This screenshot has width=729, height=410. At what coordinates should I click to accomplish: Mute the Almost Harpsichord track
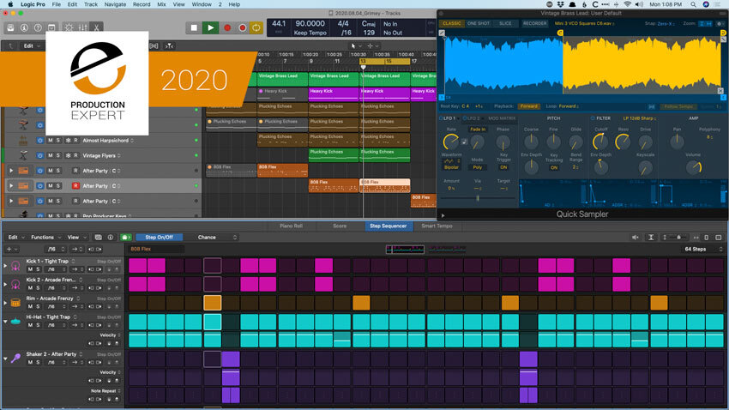tap(51, 141)
